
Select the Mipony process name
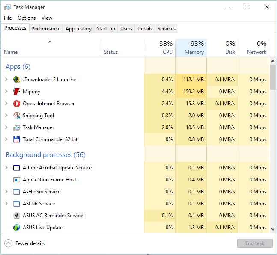pyautogui.click(x=31, y=92)
